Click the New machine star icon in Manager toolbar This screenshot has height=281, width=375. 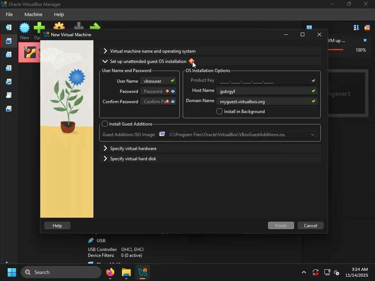point(25,28)
